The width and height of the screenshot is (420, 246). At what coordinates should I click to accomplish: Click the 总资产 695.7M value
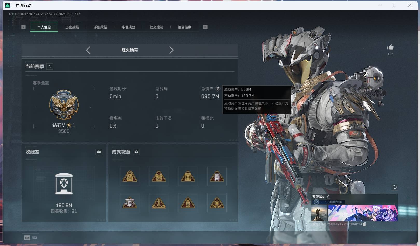point(210,96)
